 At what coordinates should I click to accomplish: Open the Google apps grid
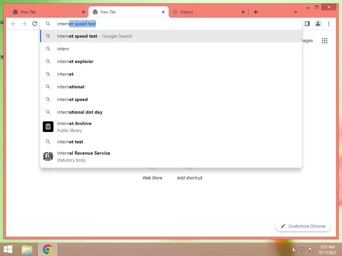(x=325, y=40)
